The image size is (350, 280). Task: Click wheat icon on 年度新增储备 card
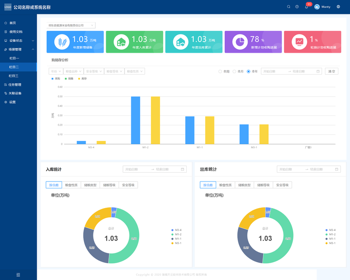[x=62, y=42]
